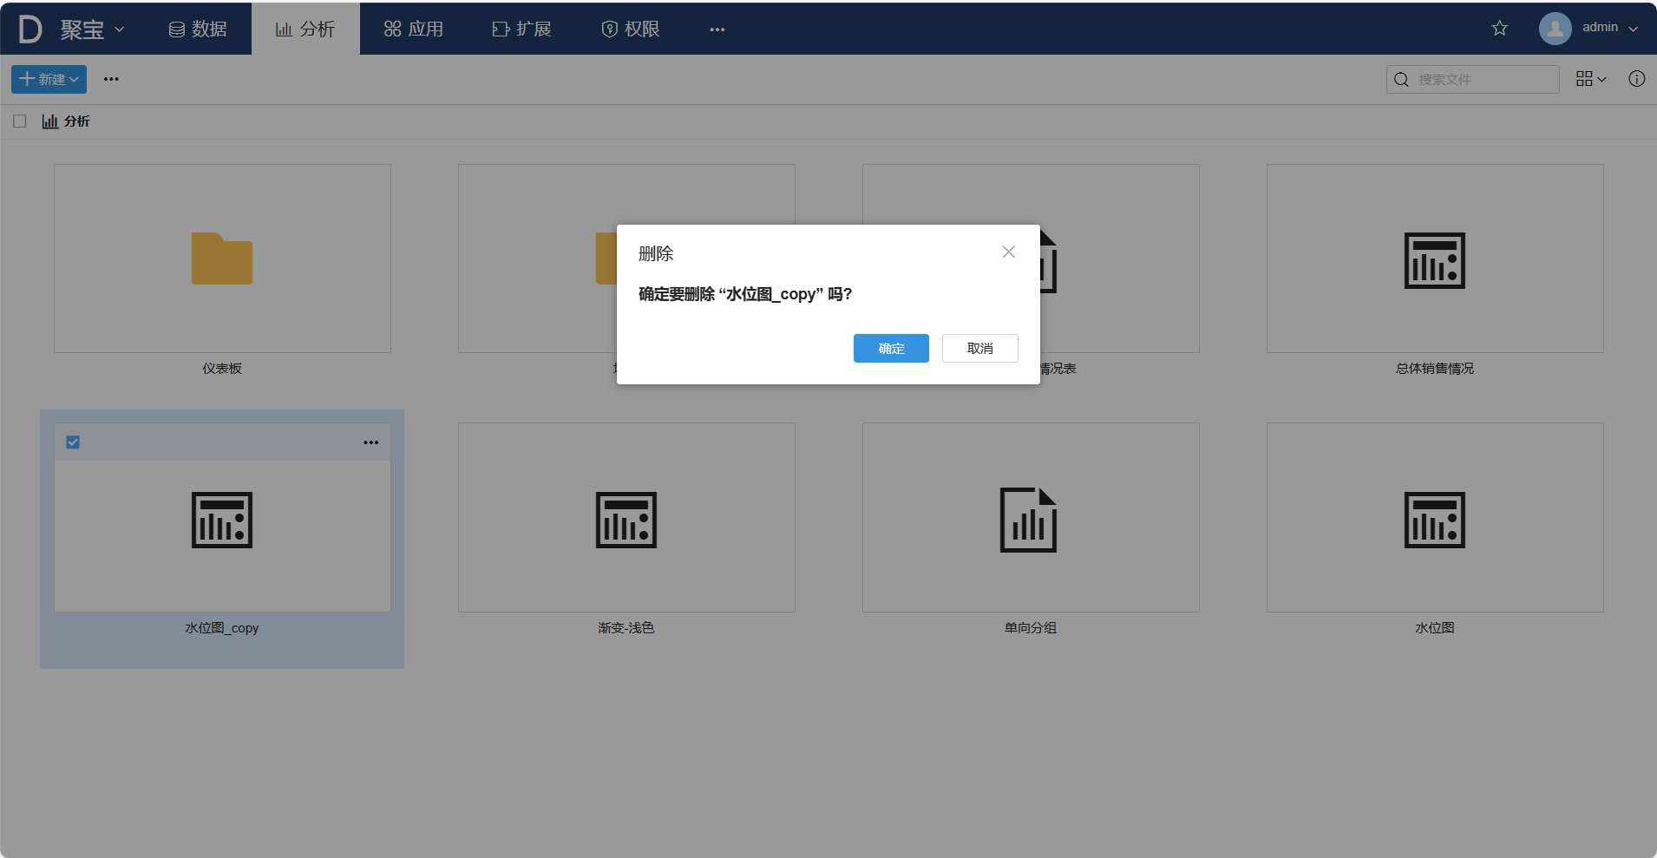
Task: Click the 搜索文件 search field
Action: pos(1483,79)
